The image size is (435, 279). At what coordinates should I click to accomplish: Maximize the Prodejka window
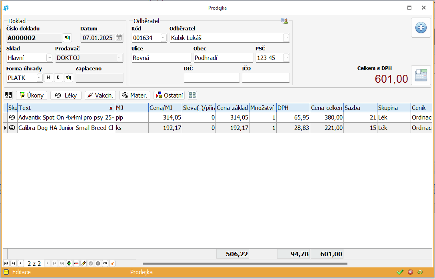(x=409, y=8)
